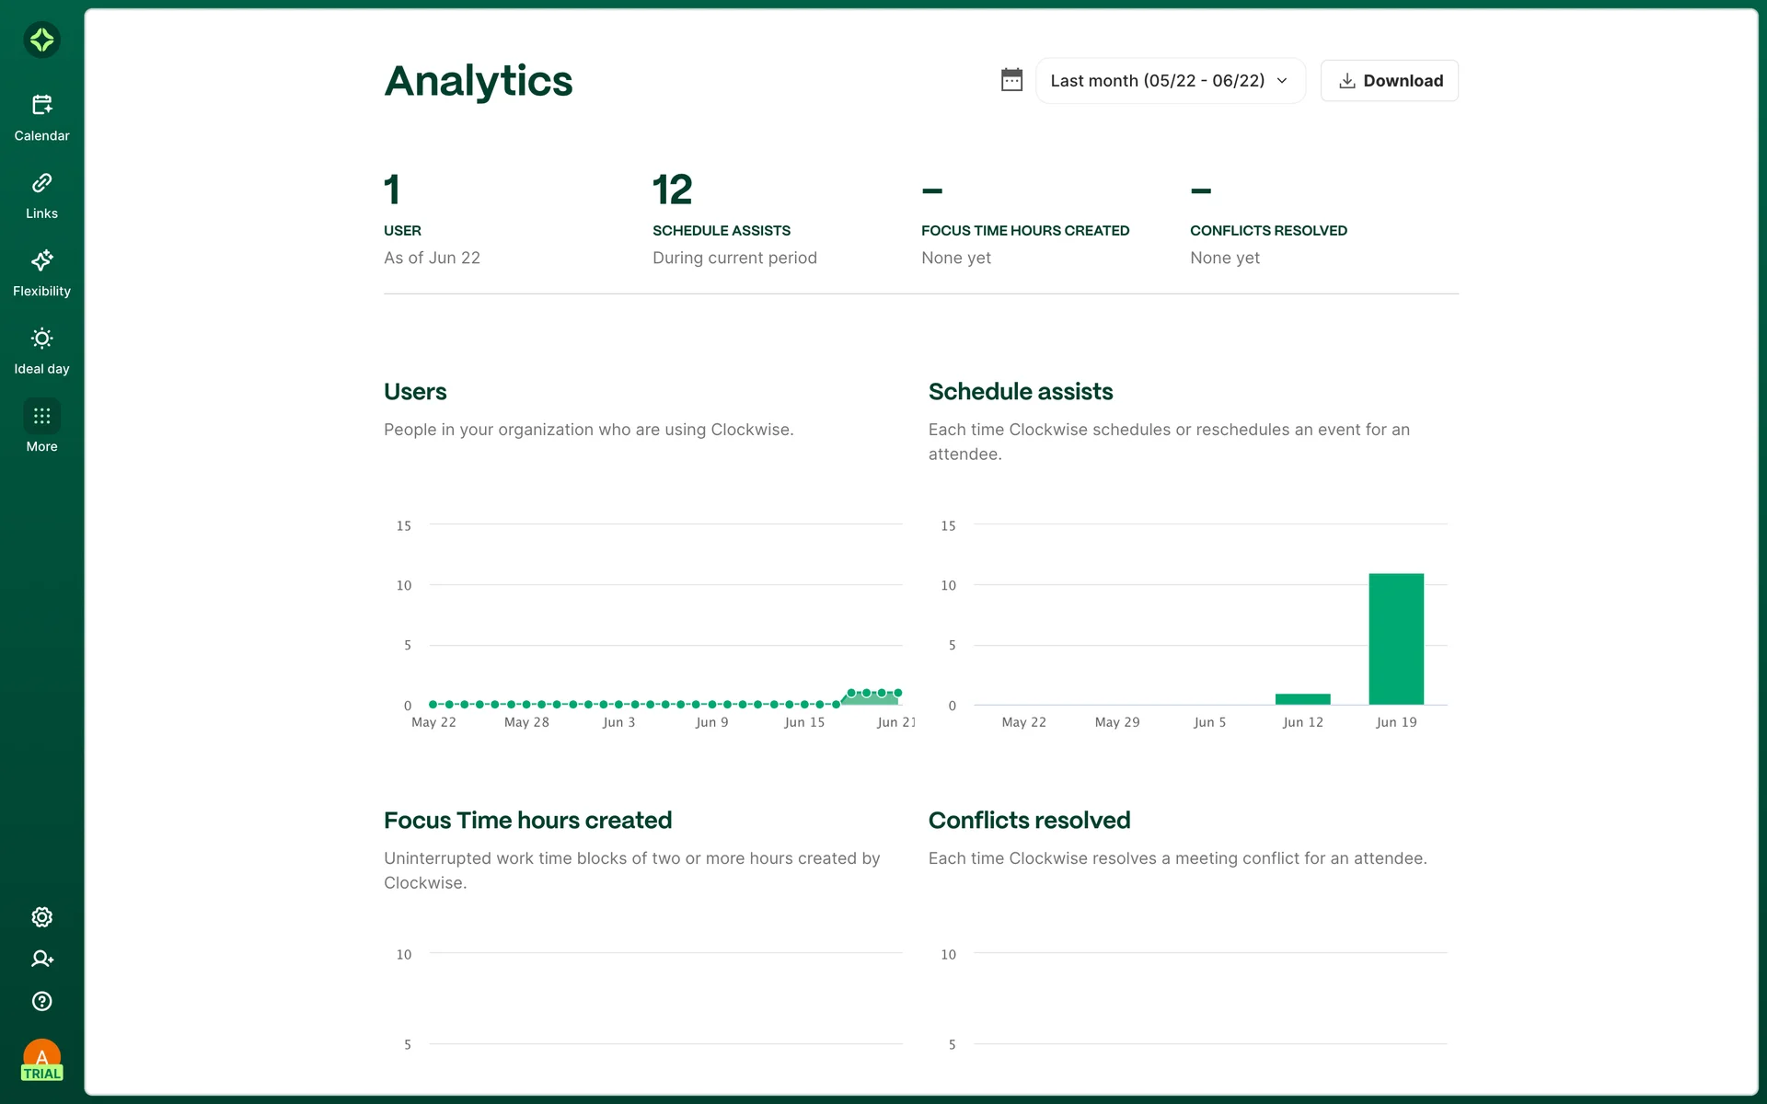The width and height of the screenshot is (1767, 1104).
Task: Click the Jun 12 schedule assists bar
Action: (x=1302, y=699)
